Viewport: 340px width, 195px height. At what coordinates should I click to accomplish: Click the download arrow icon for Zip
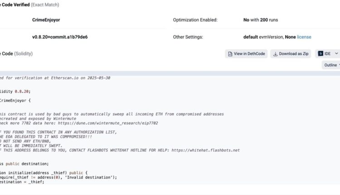[x=276, y=54]
